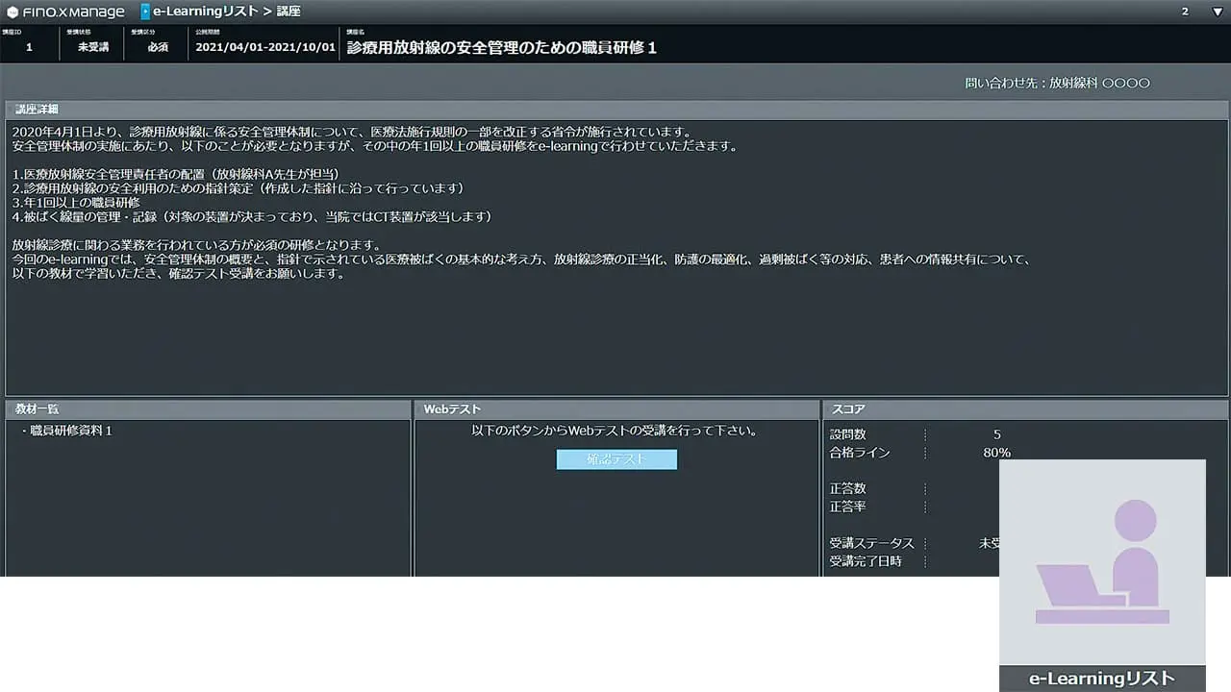
Task: Click the notification count showing 2
Action: click(1183, 11)
